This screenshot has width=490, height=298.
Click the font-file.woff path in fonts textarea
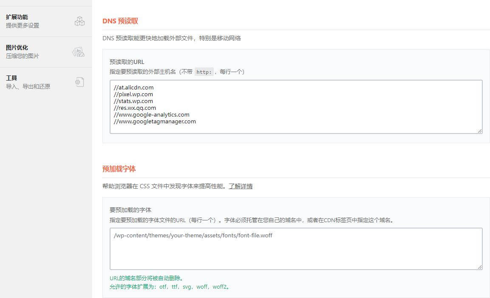(193, 235)
